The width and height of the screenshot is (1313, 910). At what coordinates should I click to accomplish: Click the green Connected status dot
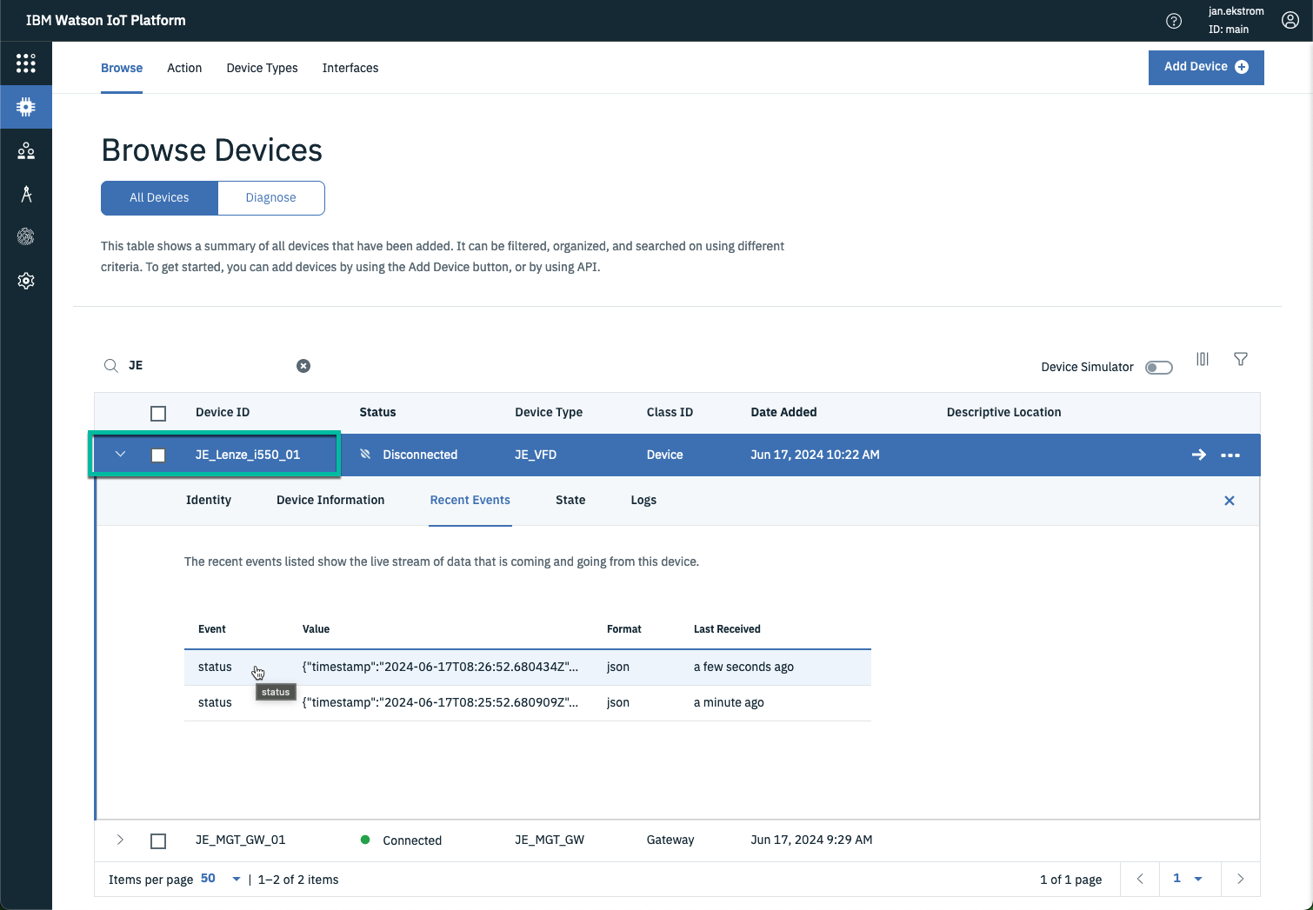point(365,840)
